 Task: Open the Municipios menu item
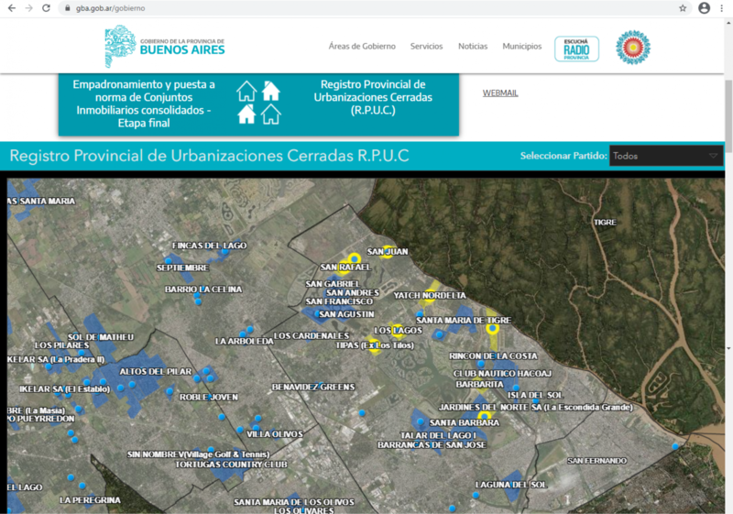521,47
